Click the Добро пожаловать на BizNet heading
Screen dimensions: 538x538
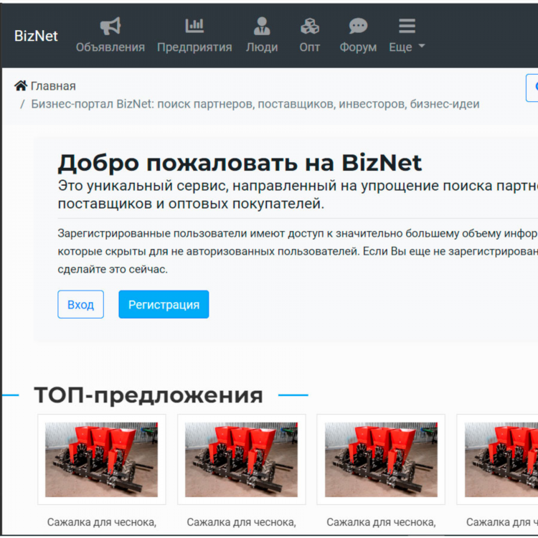[240, 163]
